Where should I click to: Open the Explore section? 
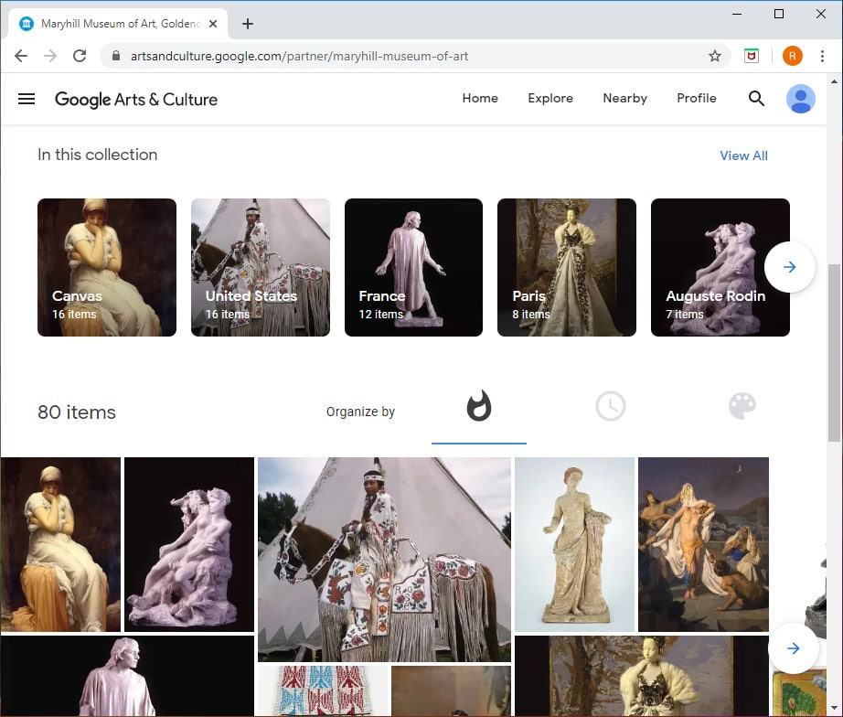tap(550, 99)
